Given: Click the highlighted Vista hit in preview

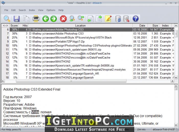Looking at the screenshot, I should 35,112.
